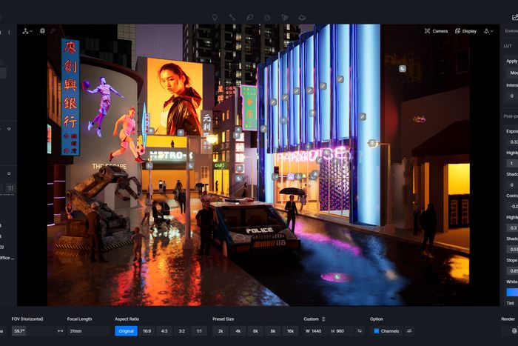
Task: Open the transform gizmo dropdown above viewport
Action: [x=27, y=31]
